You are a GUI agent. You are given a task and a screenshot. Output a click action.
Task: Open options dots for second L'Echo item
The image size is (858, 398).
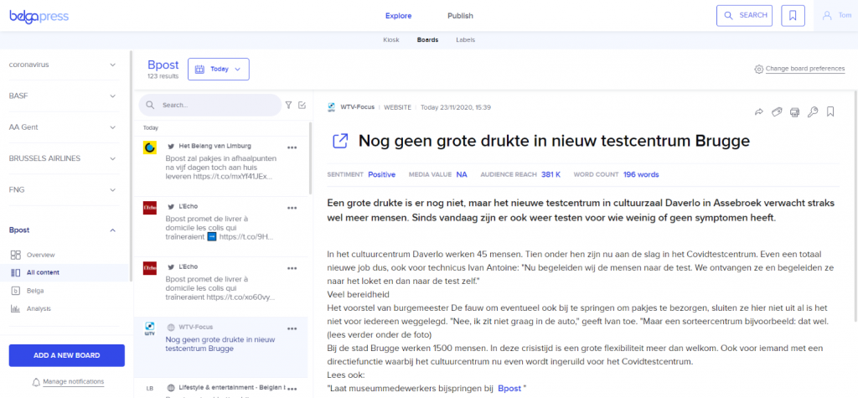[x=292, y=268]
